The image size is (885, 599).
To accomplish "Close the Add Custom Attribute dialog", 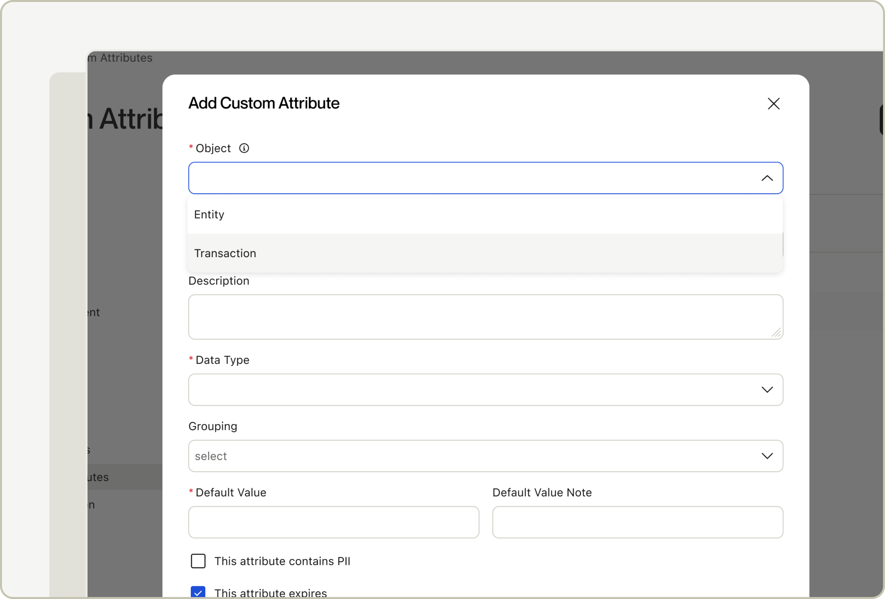I will pos(773,104).
